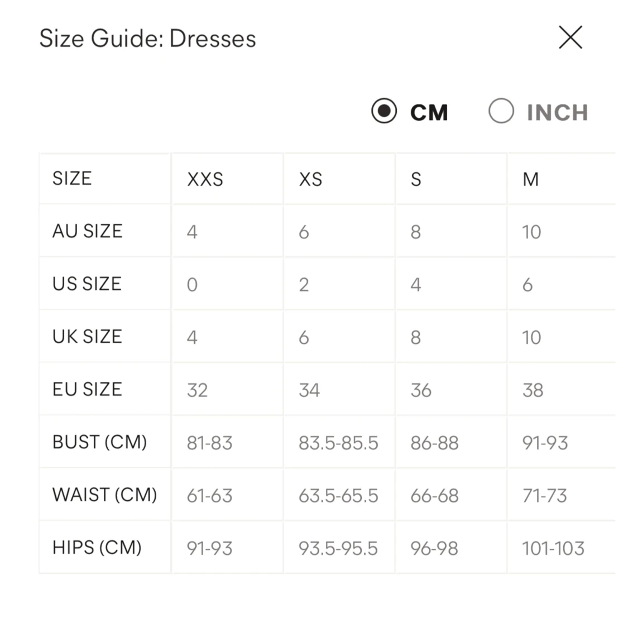
Task: Click the WAIST (CM) row label
Action: click(104, 495)
